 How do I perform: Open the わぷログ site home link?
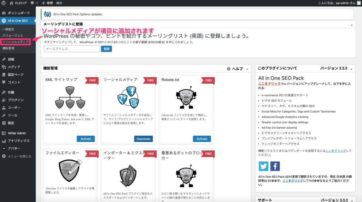click(18, 3)
